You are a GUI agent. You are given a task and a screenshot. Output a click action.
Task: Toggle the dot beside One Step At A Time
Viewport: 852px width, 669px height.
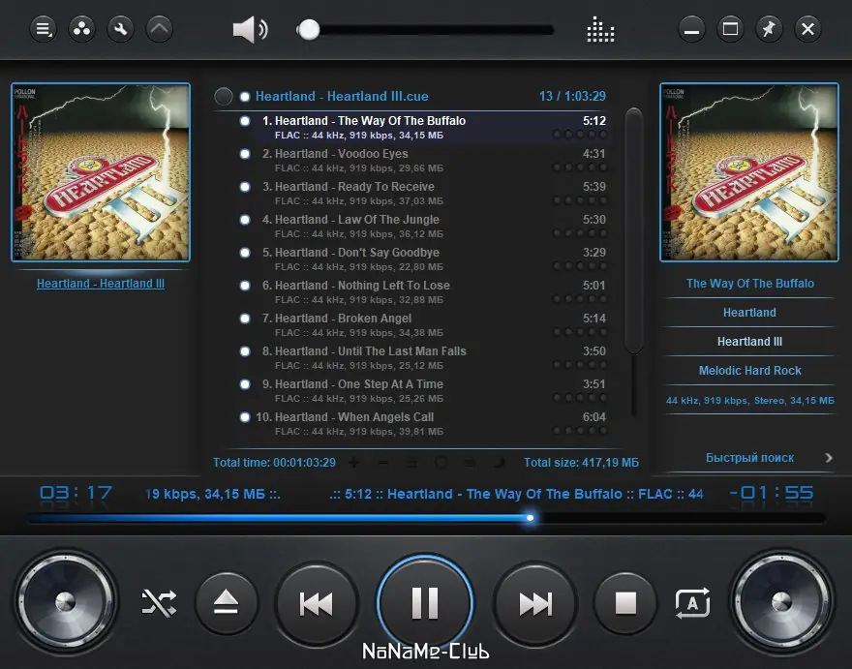pos(245,384)
